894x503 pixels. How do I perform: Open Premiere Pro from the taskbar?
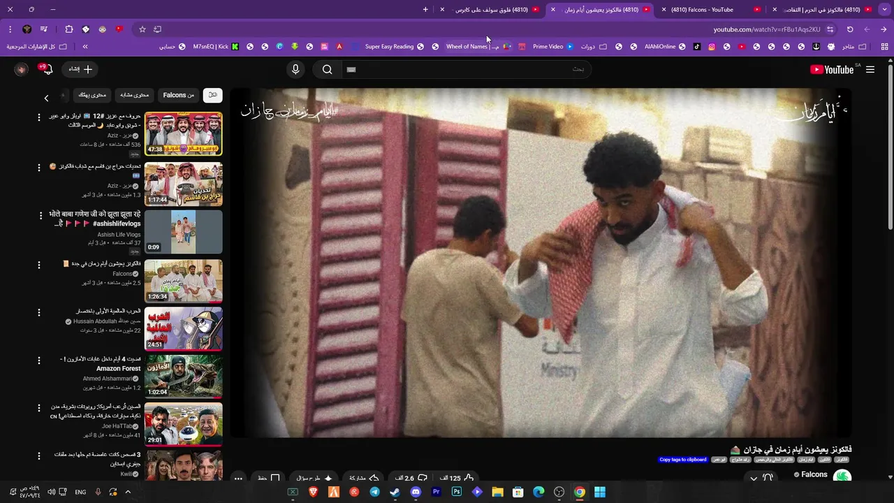(436, 492)
